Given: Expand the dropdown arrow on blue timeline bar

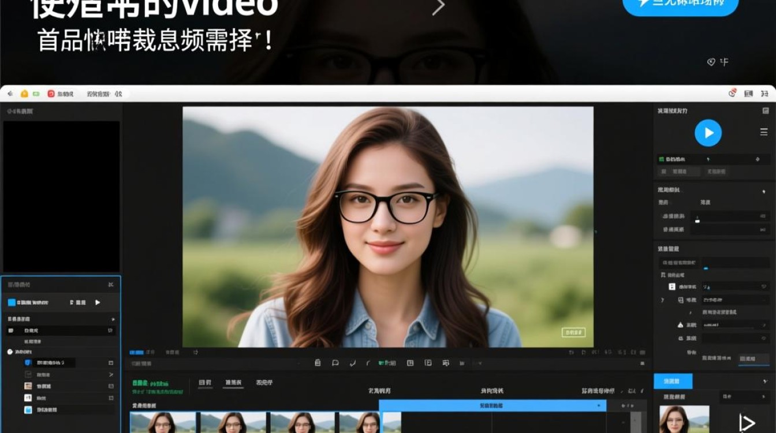Looking at the screenshot, I should (599, 406).
